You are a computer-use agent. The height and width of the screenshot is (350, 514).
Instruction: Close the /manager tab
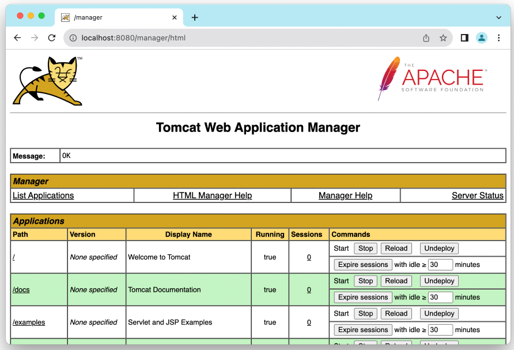pyautogui.click(x=175, y=18)
